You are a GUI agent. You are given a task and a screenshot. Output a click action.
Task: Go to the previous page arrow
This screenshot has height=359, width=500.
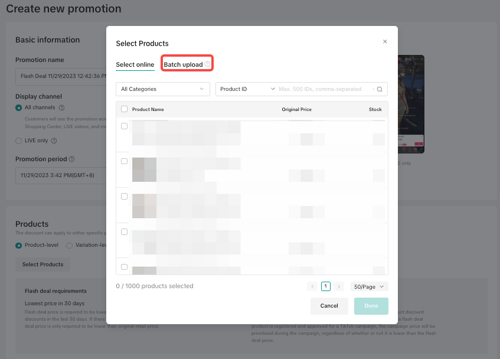[313, 286]
